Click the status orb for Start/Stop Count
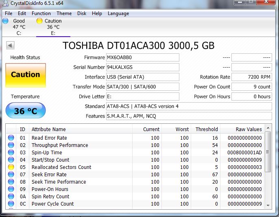 pyautogui.click(x=11, y=160)
